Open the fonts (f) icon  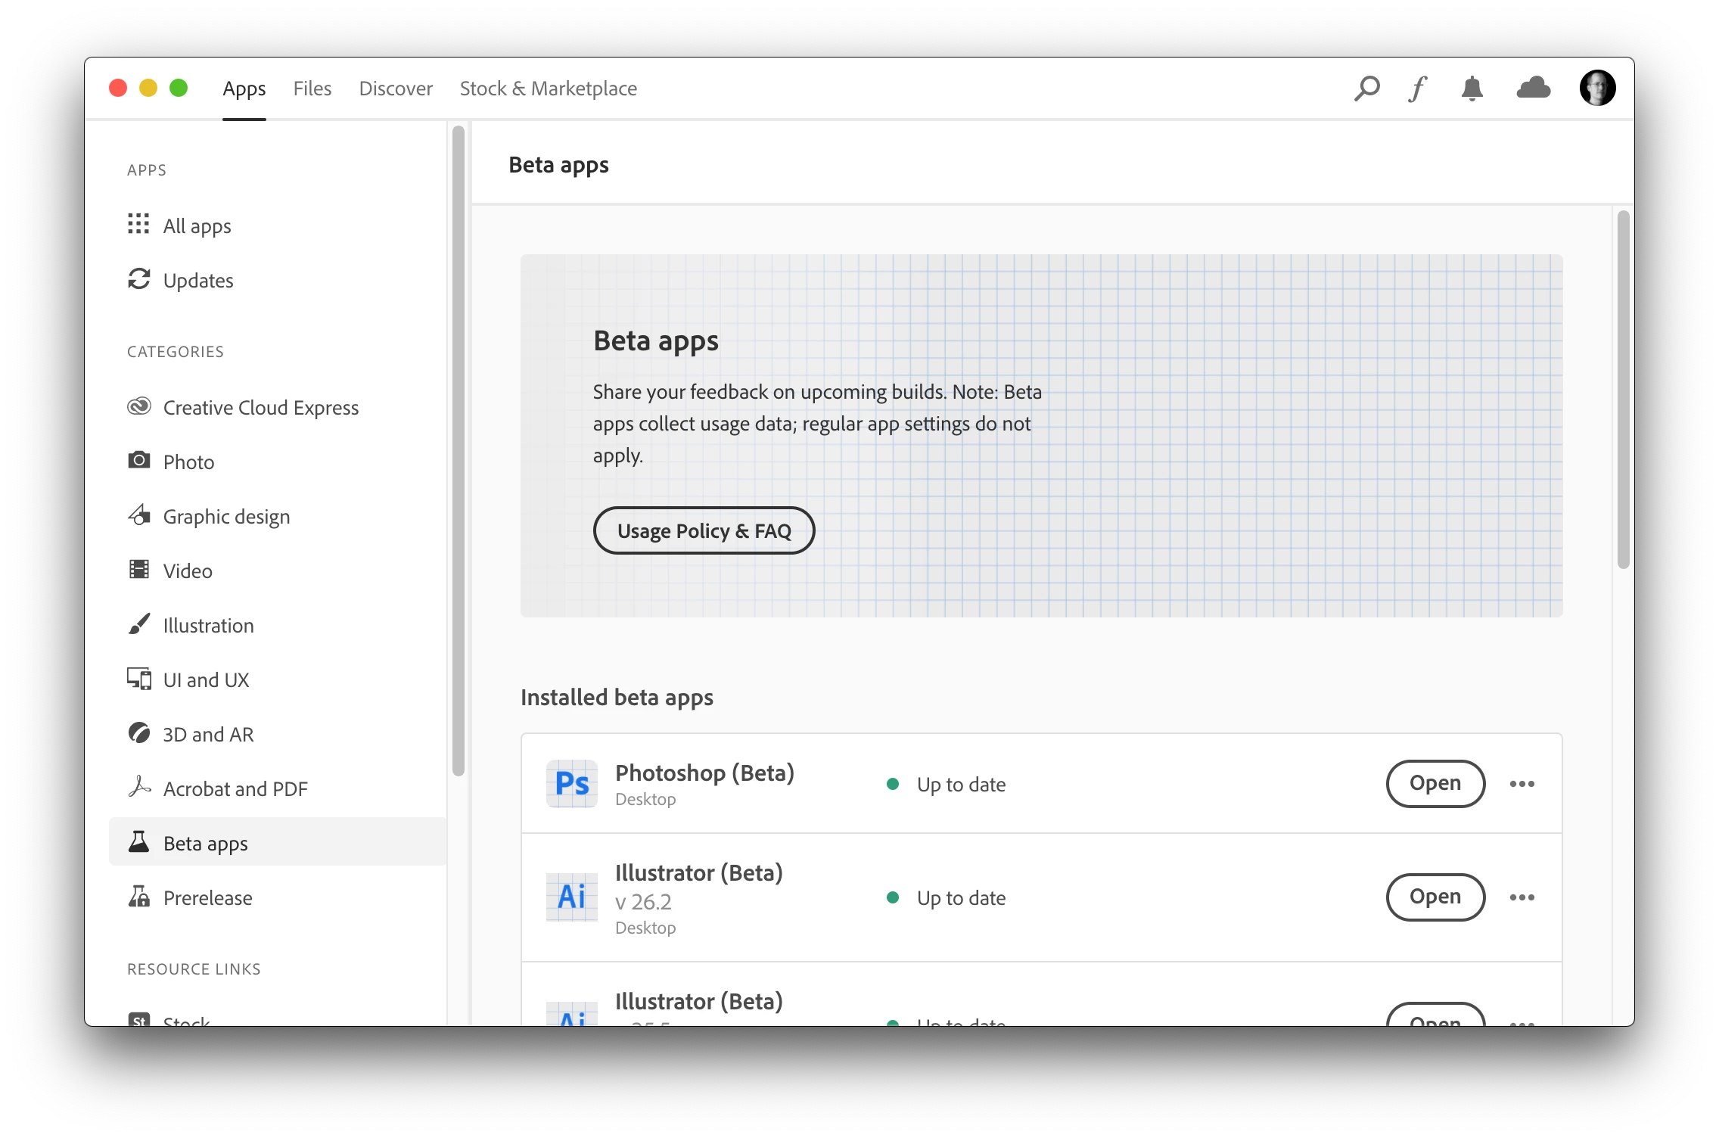pyautogui.click(x=1418, y=89)
